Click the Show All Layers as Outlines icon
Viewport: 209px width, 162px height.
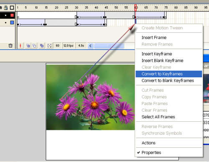pos(12,8)
